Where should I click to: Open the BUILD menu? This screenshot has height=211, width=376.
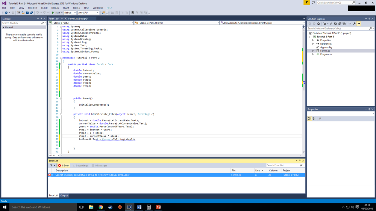click(44, 8)
